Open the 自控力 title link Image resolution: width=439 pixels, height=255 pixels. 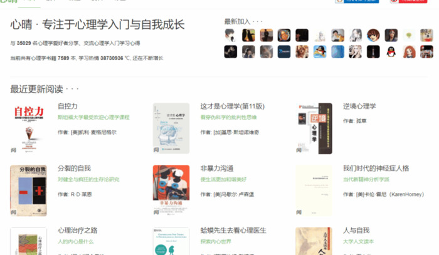coord(68,107)
